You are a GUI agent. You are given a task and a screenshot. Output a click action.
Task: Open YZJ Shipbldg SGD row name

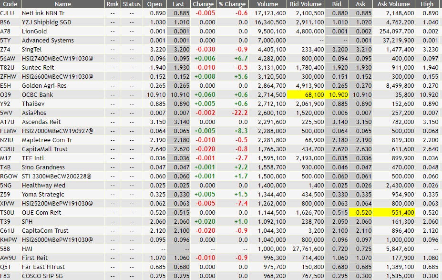coord(47,22)
